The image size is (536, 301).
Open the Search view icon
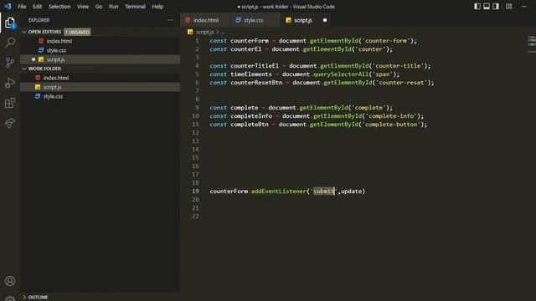(10, 43)
